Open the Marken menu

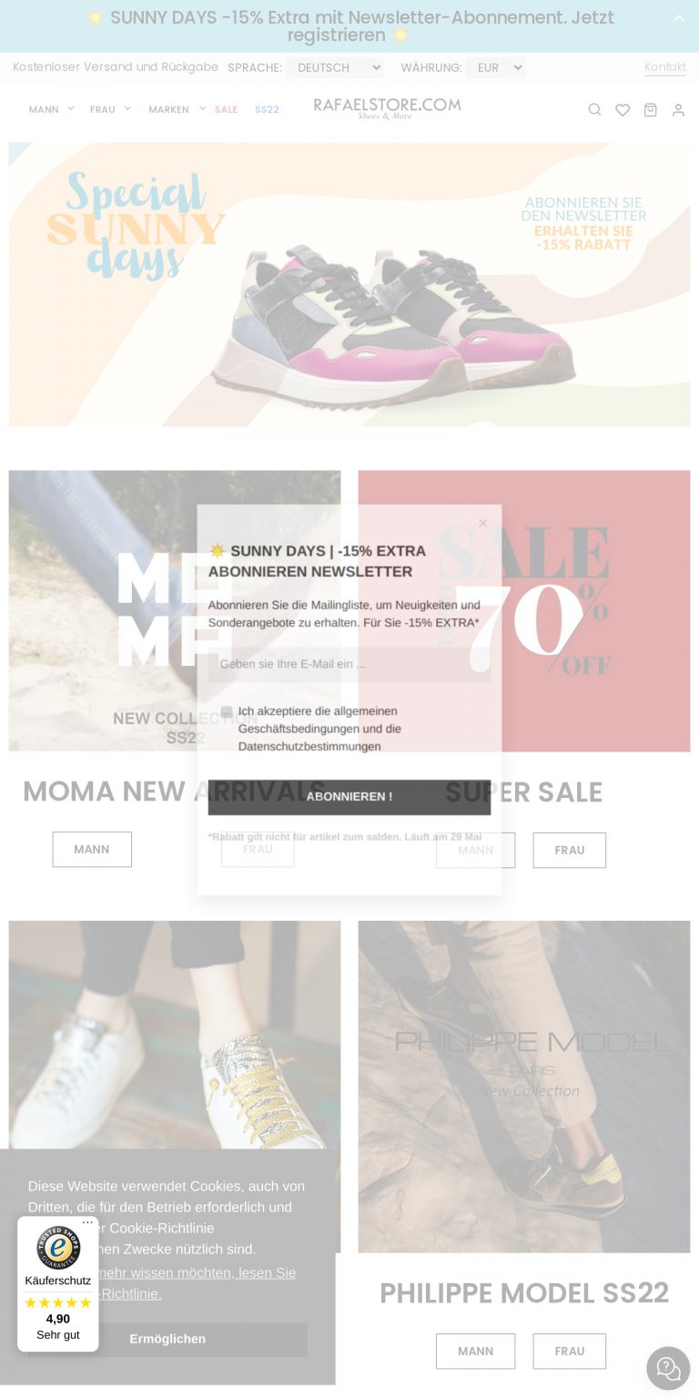coord(168,109)
